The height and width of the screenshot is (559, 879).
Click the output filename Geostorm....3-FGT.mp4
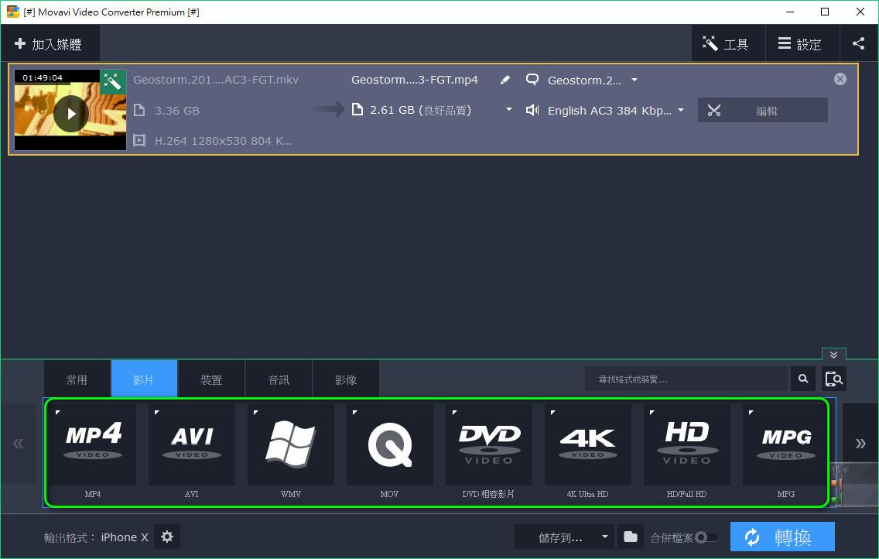(414, 80)
